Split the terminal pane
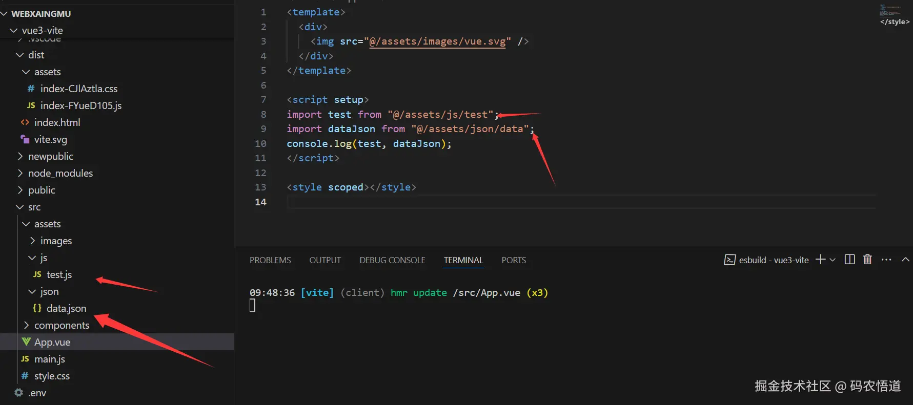This screenshot has width=913, height=405. tap(849, 260)
